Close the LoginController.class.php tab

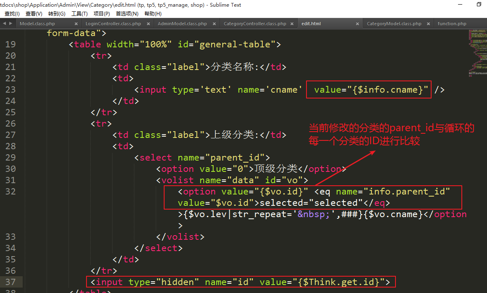coord(147,24)
